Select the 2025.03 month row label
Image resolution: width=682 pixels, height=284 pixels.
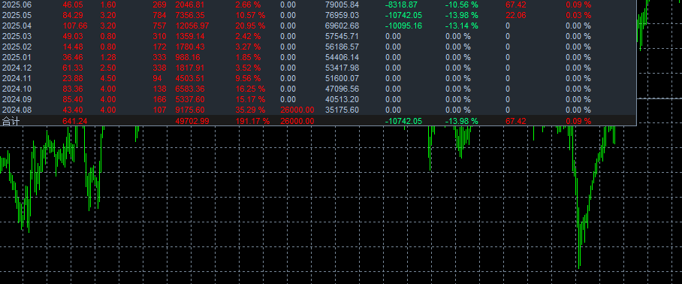coord(17,36)
